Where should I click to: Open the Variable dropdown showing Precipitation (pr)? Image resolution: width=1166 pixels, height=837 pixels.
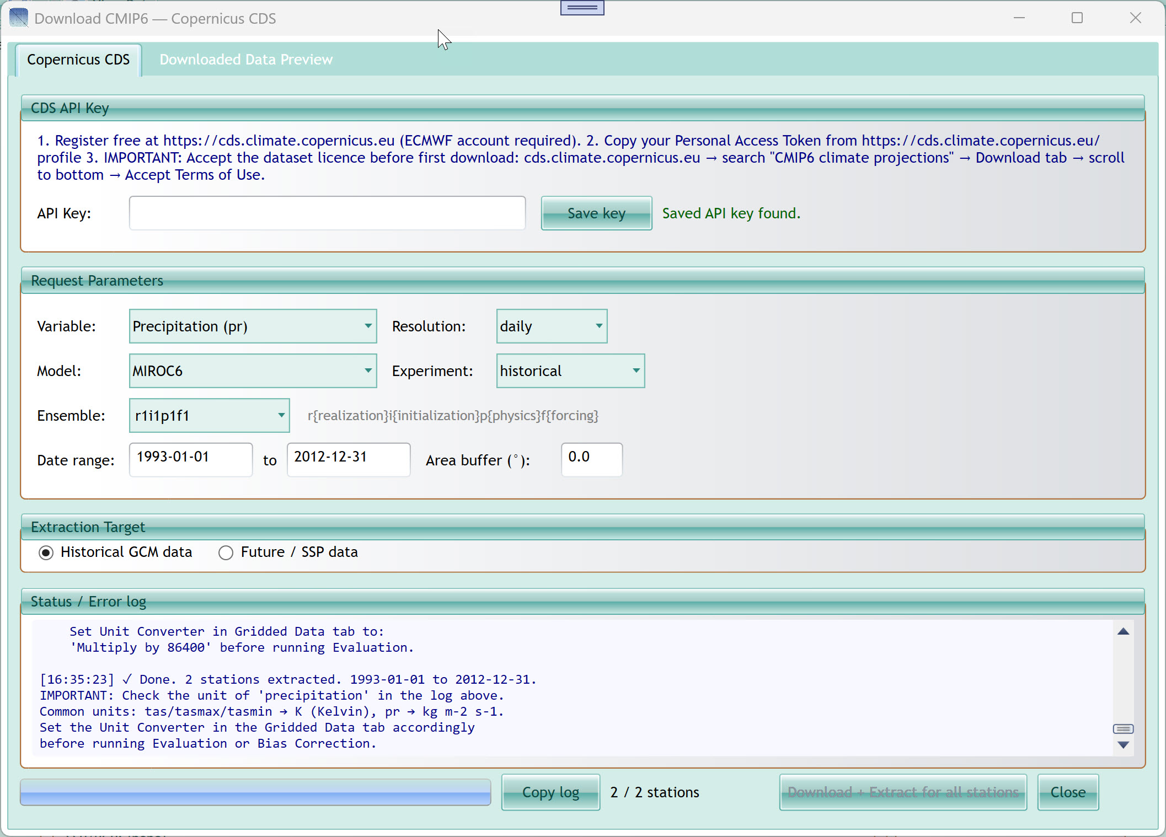pyautogui.click(x=253, y=326)
